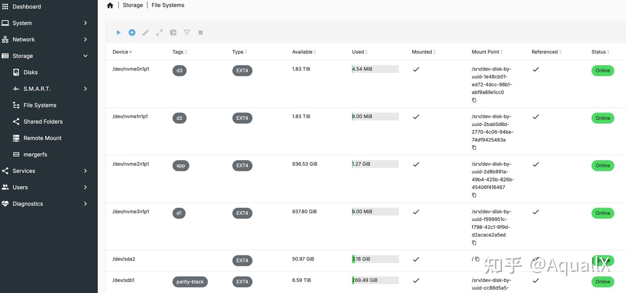Click the d3 tag chip
This screenshot has width=626, height=293.
(x=180, y=71)
